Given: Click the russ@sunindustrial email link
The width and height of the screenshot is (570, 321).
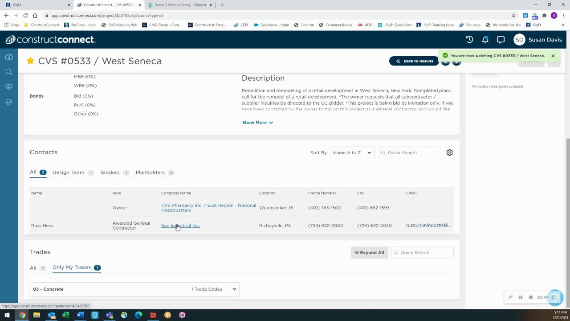Looking at the screenshot, I should click(x=428, y=226).
